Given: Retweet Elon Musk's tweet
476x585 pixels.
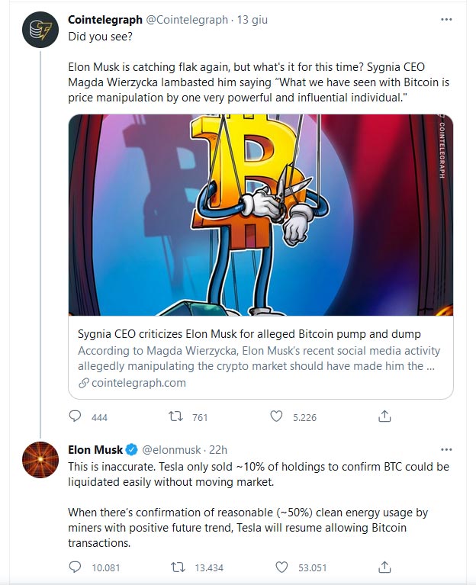Looking at the screenshot, I should point(177,567).
